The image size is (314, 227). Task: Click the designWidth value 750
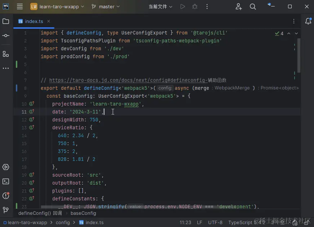tap(94, 120)
